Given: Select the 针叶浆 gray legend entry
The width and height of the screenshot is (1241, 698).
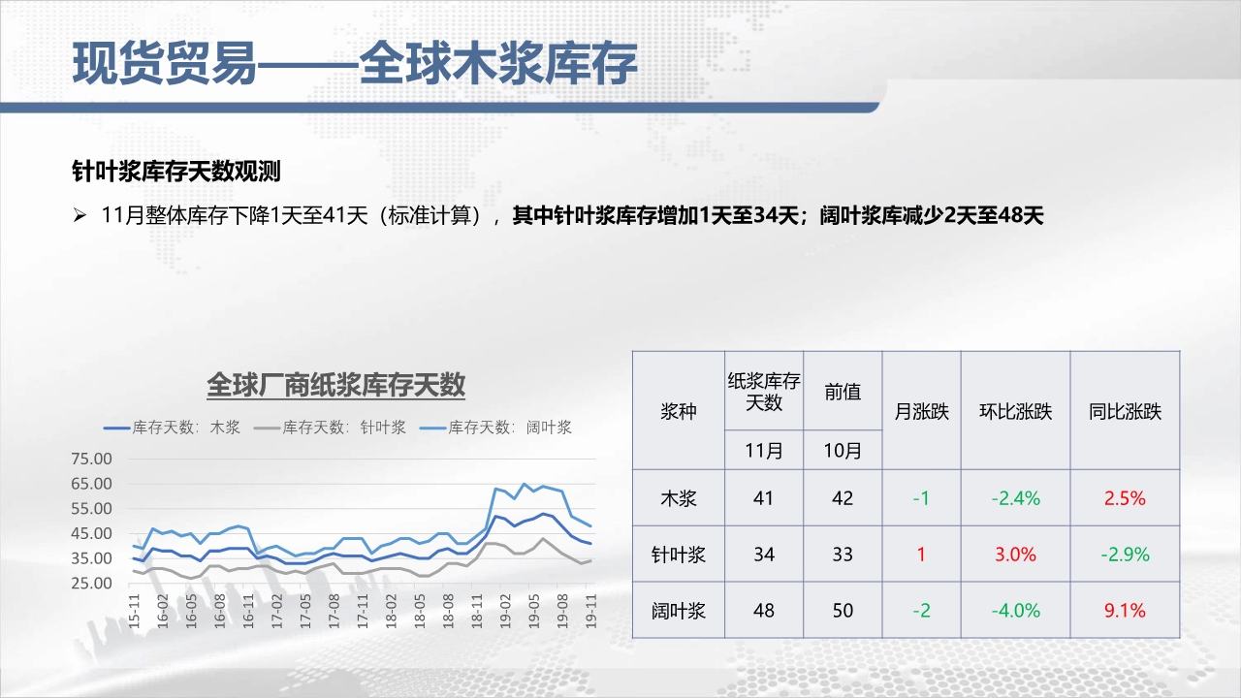Looking at the screenshot, I should [330, 427].
